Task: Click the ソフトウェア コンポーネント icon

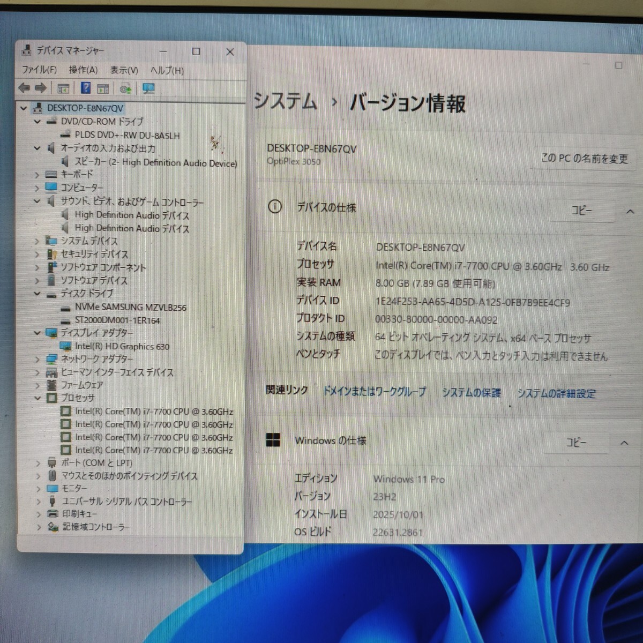Action: point(52,267)
